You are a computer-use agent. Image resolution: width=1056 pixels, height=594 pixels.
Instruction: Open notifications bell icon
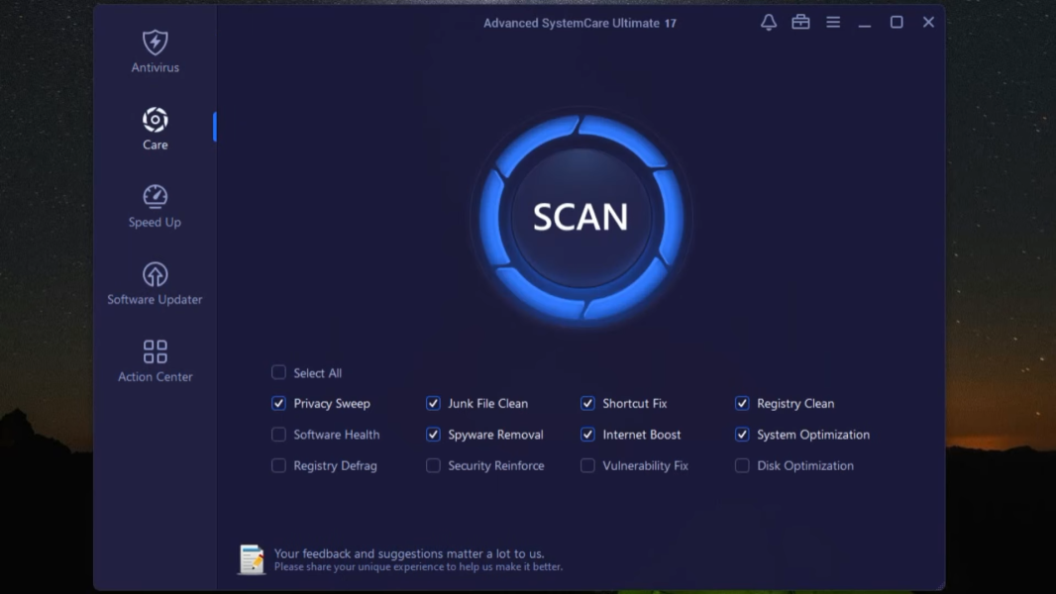point(769,22)
